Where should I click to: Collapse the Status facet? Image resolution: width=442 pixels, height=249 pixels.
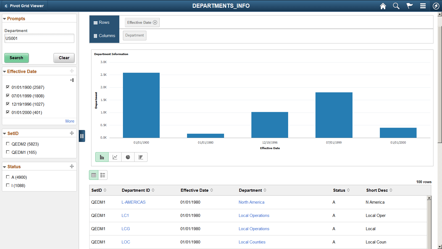tap(4, 166)
